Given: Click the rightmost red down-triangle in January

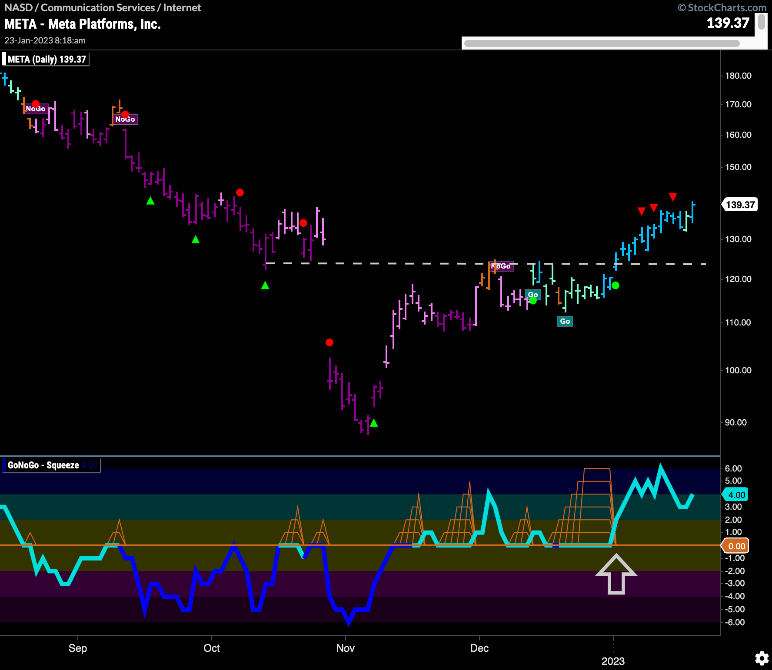Looking at the screenshot, I should [673, 197].
